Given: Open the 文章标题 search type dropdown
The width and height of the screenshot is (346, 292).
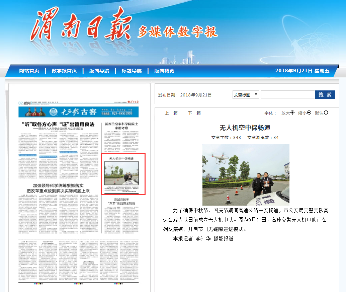Looking at the screenshot, I should click(x=246, y=95).
